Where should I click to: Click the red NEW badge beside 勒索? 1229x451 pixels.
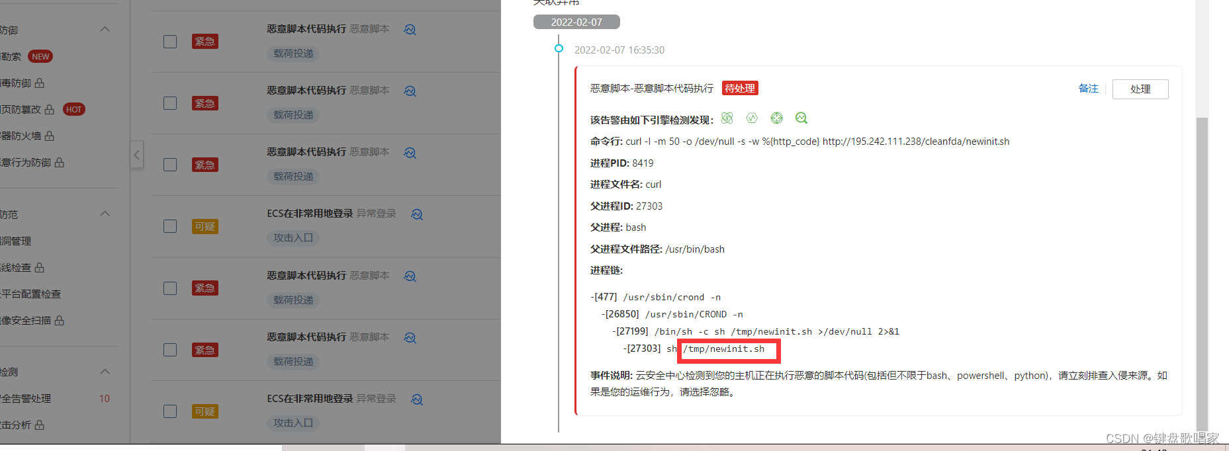pos(40,57)
